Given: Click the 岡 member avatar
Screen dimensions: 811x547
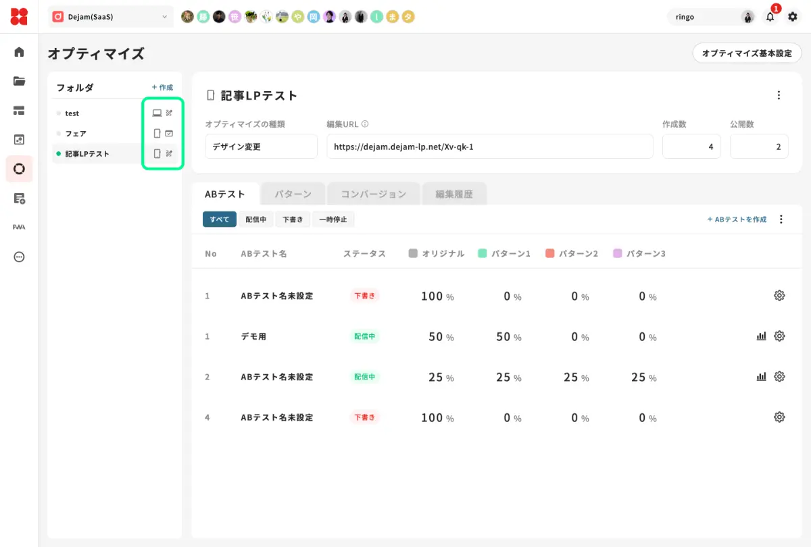Looking at the screenshot, I should (313, 17).
